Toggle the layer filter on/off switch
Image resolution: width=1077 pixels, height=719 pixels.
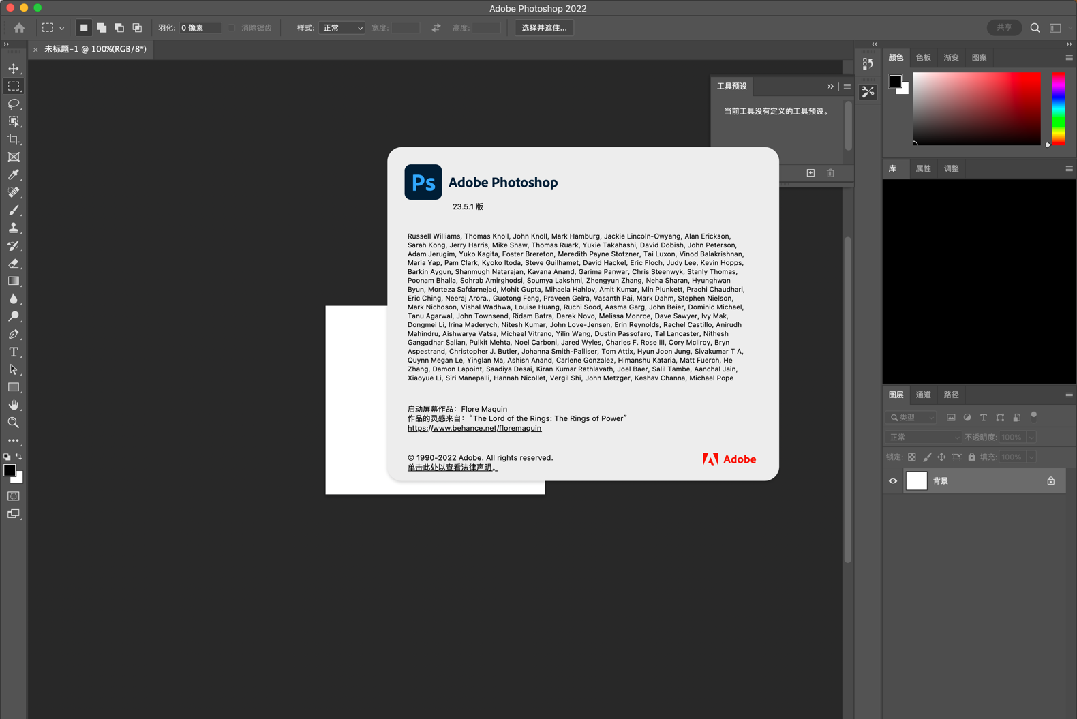point(1034,416)
